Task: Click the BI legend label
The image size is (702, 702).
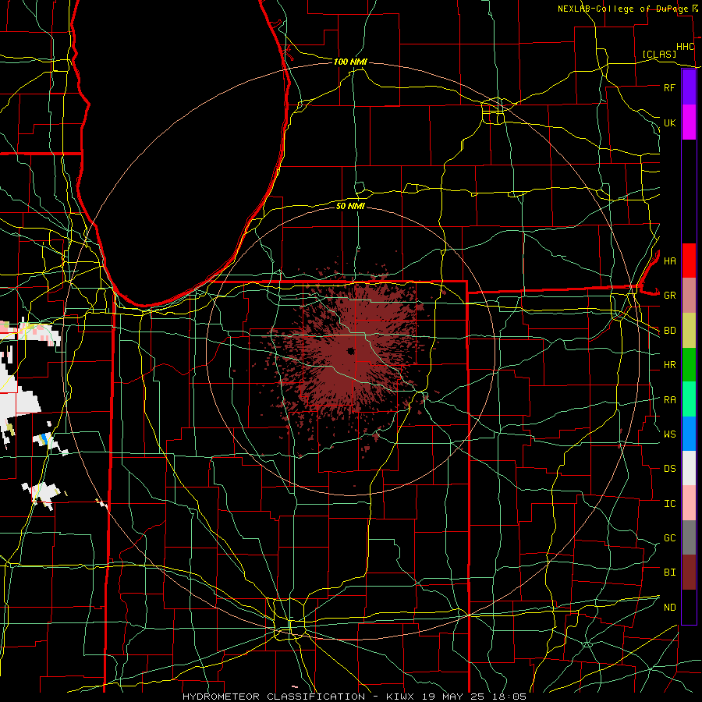Action: (669, 573)
